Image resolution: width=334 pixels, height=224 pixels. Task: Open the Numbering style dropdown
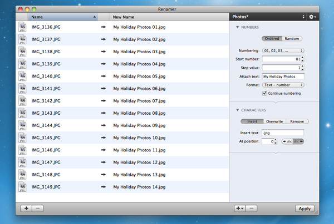[283, 50]
